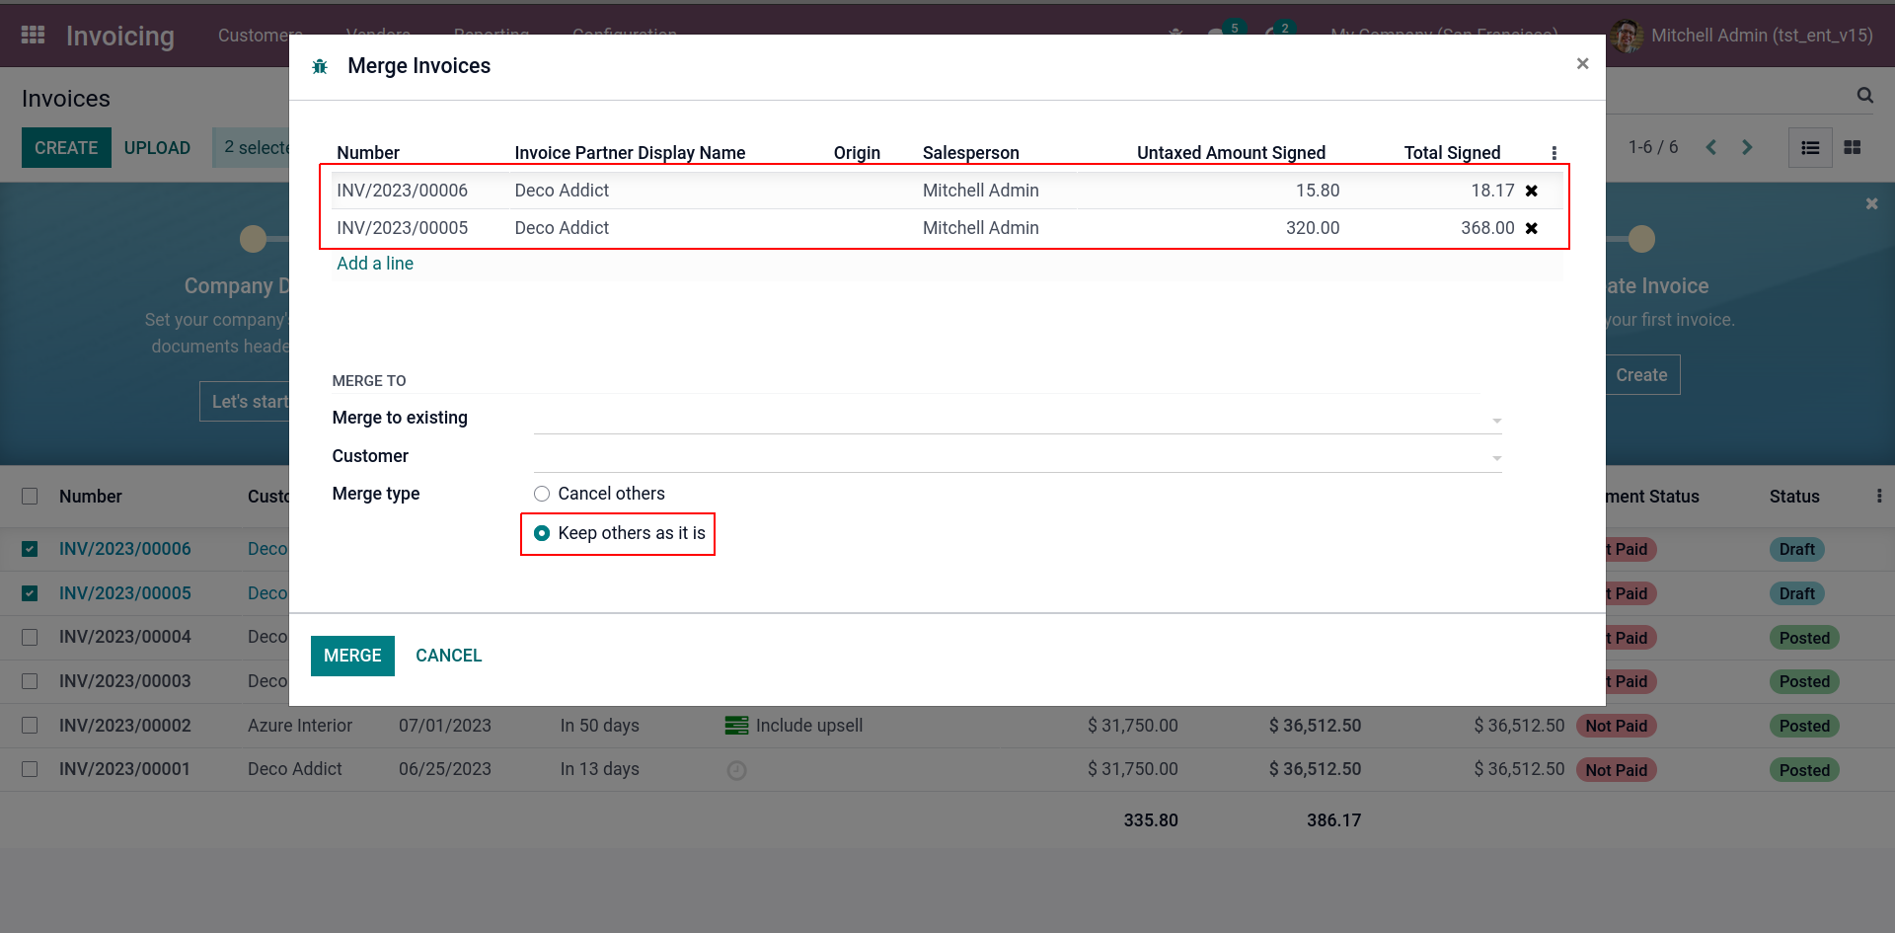This screenshot has width=1895, height=933.
Task: Uncheck the INV/2023/00005 row checkbox
Action: (x=30, y=593)
